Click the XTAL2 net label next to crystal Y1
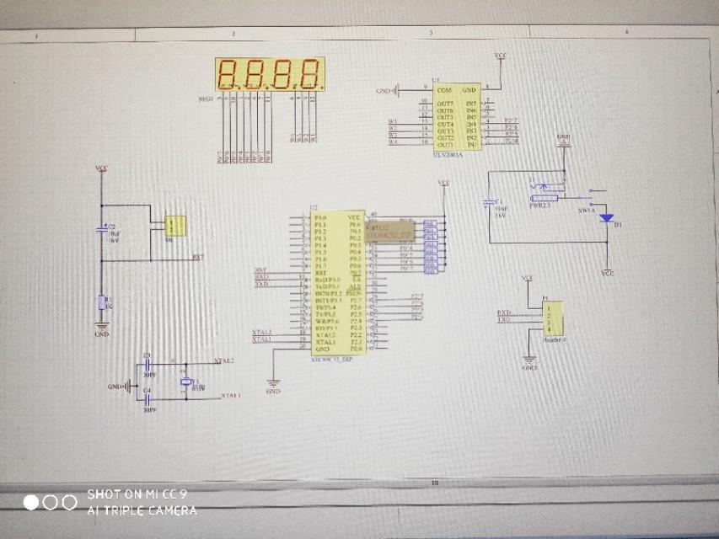The image size is (719, 539). 224,360
